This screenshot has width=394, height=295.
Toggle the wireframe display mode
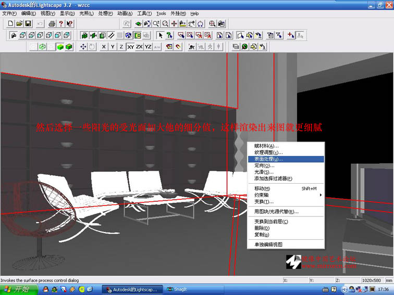(x=42, y=47)
